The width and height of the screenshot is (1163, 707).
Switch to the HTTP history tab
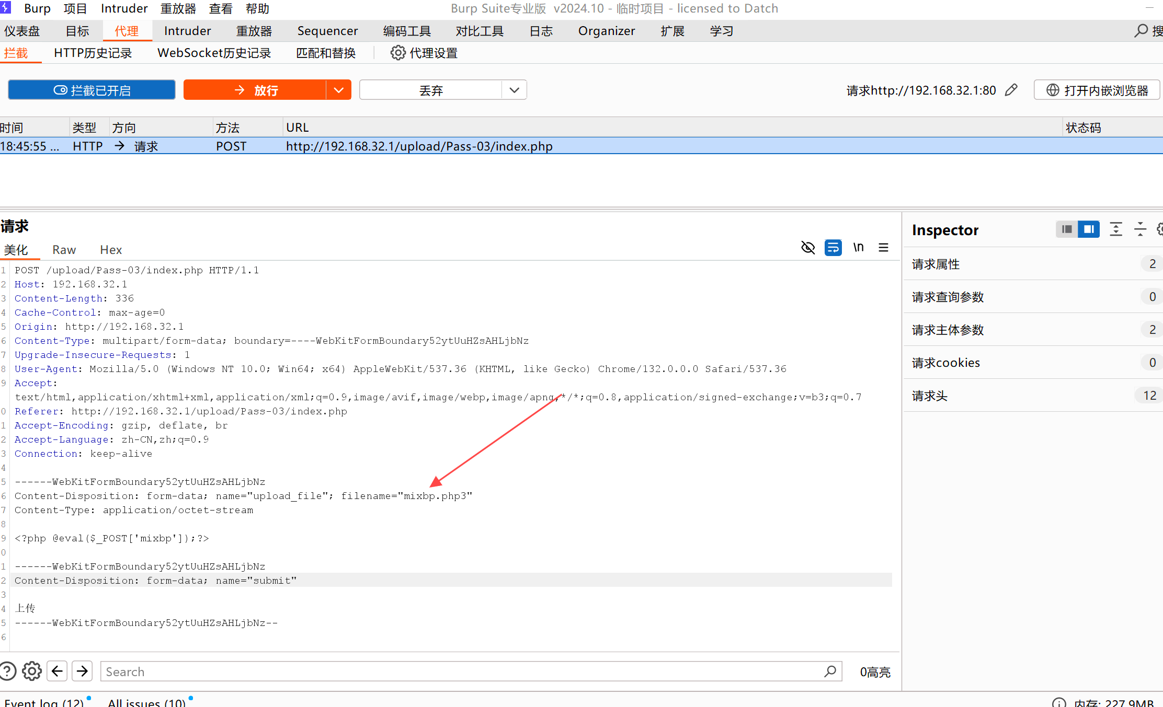pos(93,53)
